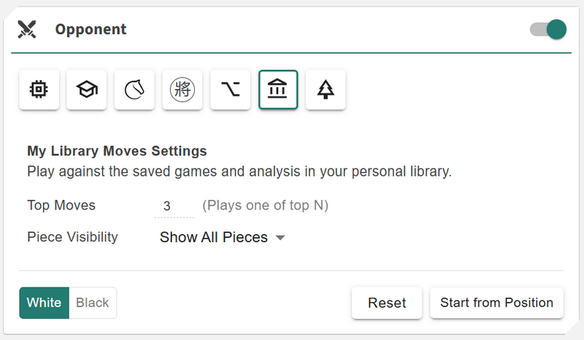This screenshot has width=584, height=340.
Task: Open the Piece Visibility dropdown
Action: click(x=221, y=237)
